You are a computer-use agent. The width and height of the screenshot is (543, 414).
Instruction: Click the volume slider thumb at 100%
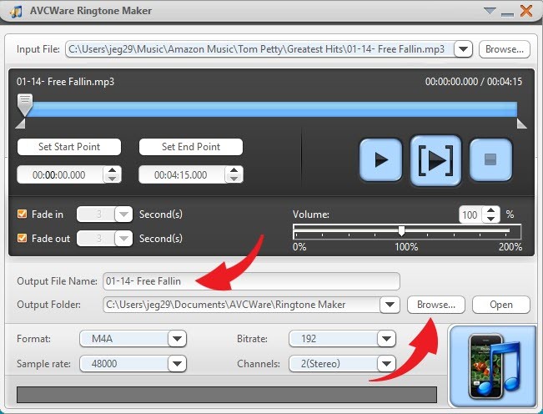click(x=401, y=230)
